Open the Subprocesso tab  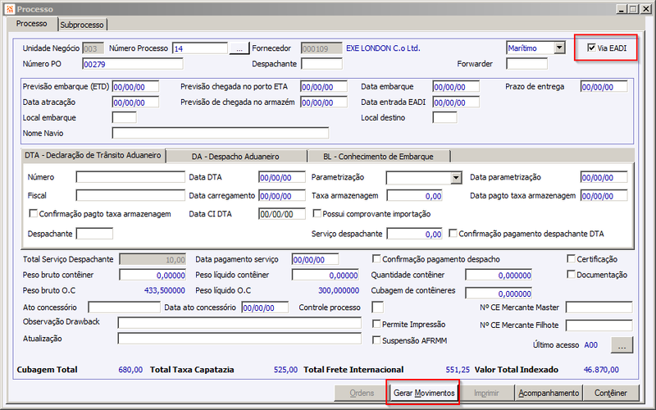point(82,25)
